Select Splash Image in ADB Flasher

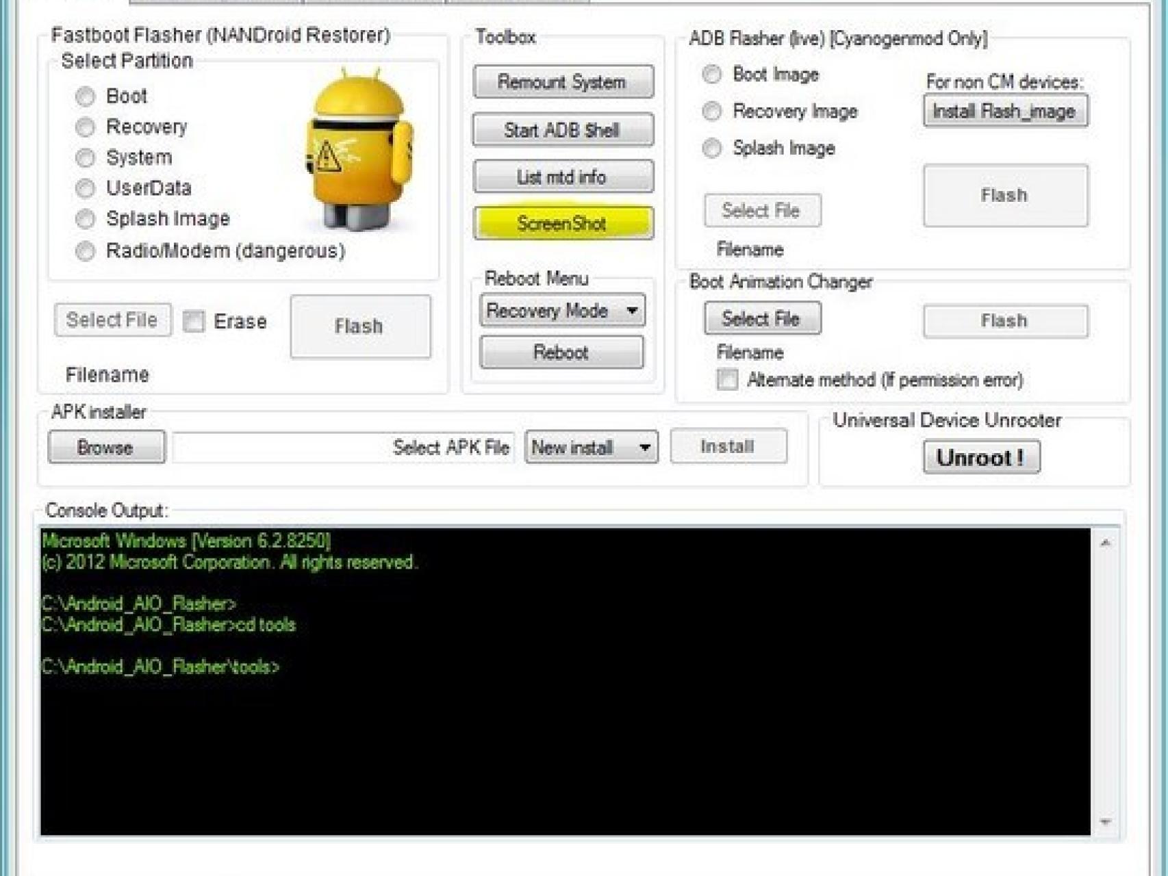click(712, 148)
